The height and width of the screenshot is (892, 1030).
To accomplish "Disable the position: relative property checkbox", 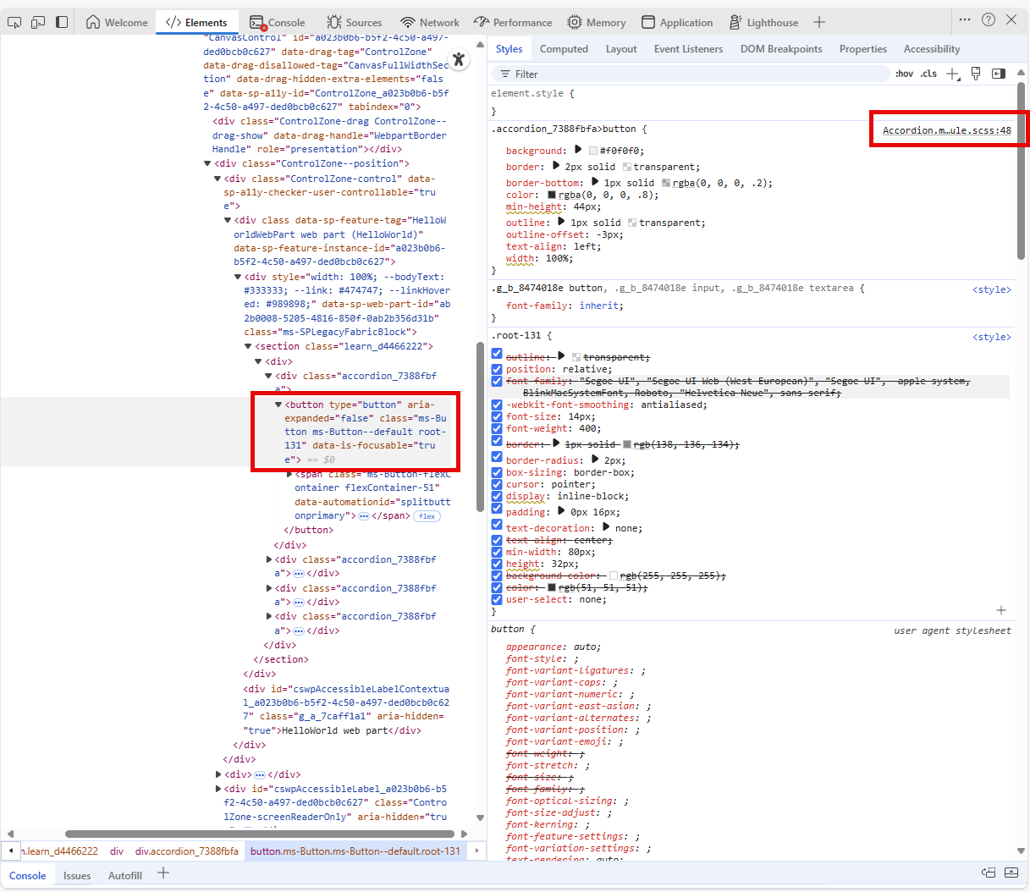I will pos(496,369).
